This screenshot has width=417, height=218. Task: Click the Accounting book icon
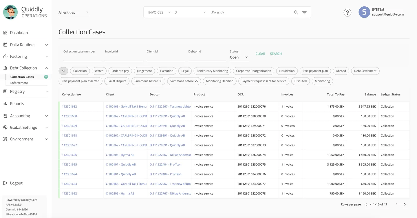click(x=5, y=116)
